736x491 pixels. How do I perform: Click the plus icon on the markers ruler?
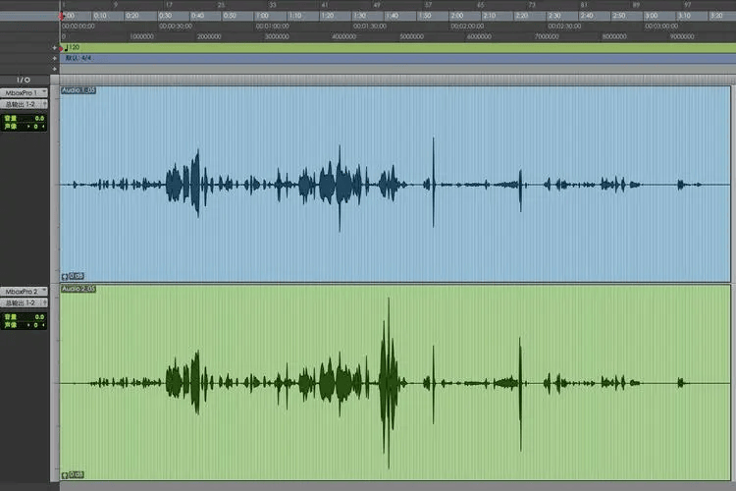click(x=55, y=69)
